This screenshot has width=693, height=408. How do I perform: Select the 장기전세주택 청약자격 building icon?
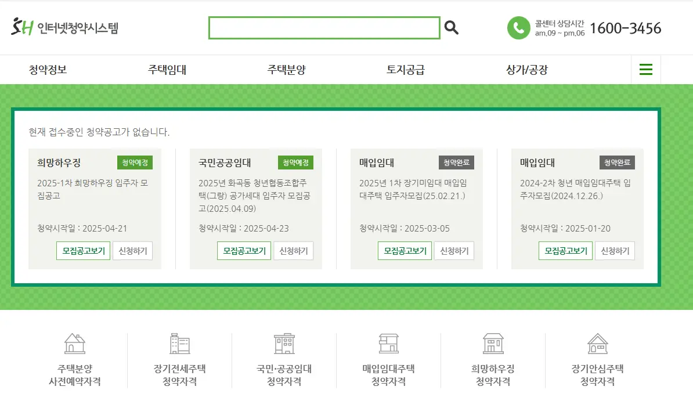click(x=181, y=343)
